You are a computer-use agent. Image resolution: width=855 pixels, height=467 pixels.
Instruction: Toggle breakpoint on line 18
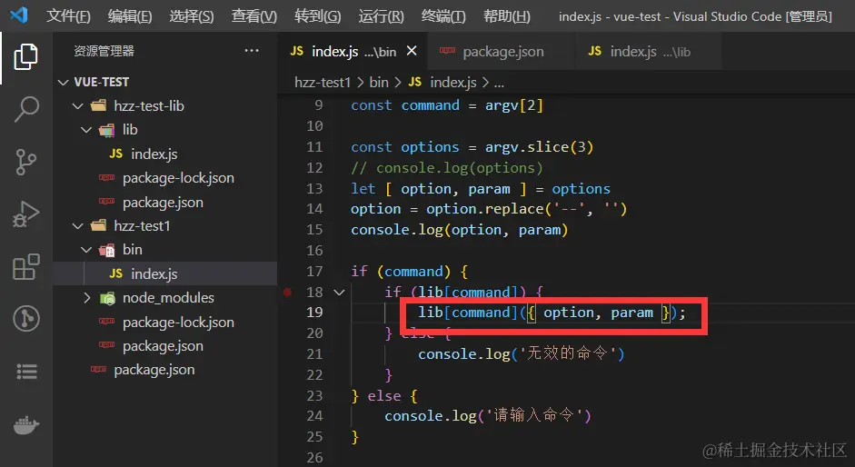click(287, 293)
